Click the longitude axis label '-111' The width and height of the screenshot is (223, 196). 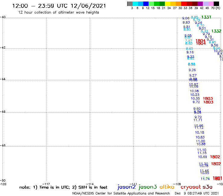pyautogui.click(x=133, y=184)
